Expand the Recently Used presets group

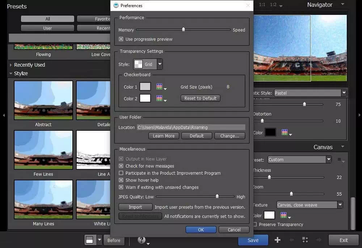[x=10, y=65]
